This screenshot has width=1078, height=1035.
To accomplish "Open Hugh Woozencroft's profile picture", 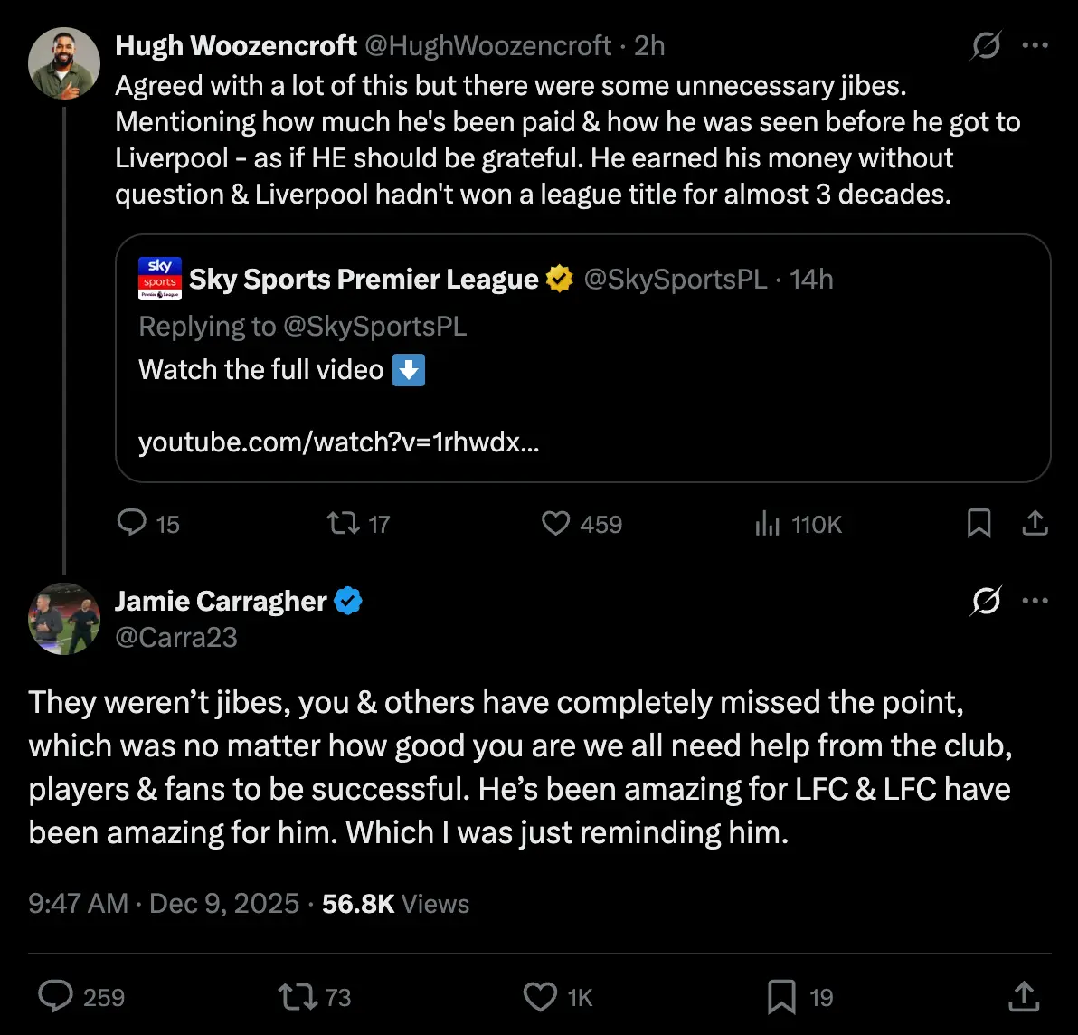I will [64, 62].
